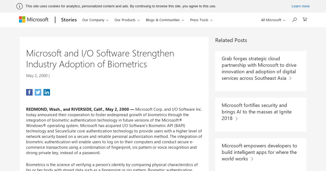Screen dimensions: 326x171
Task: Open Microsoft empowers developers post
Action: 259,152
